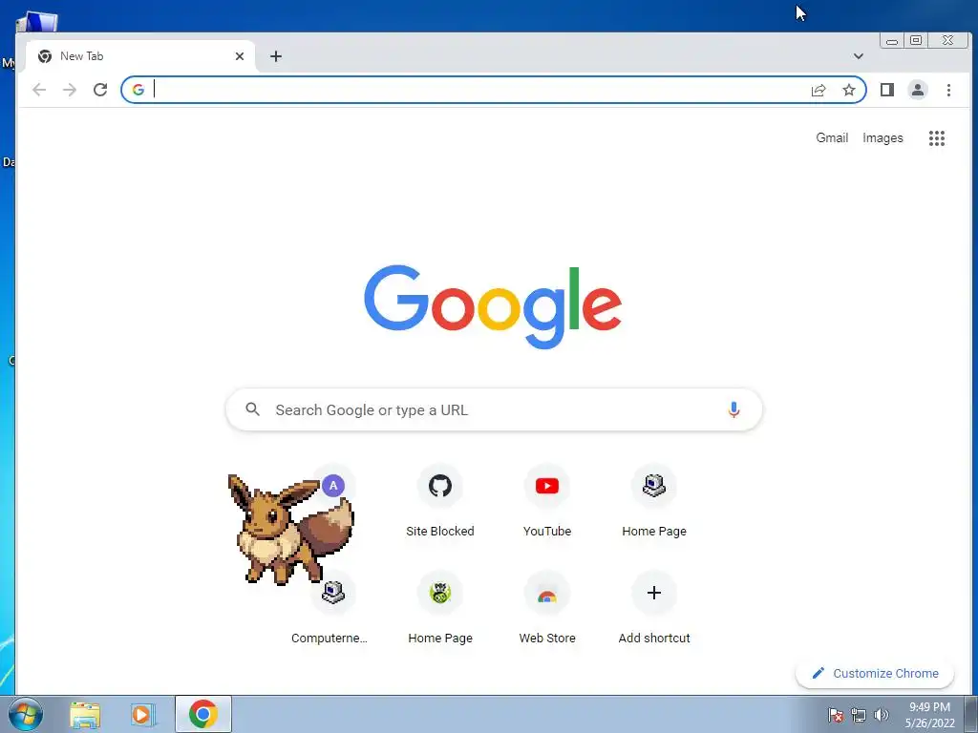This screenshot has width=978, height=733.
Task: Open the profile avatar menu
Action: 918,90
